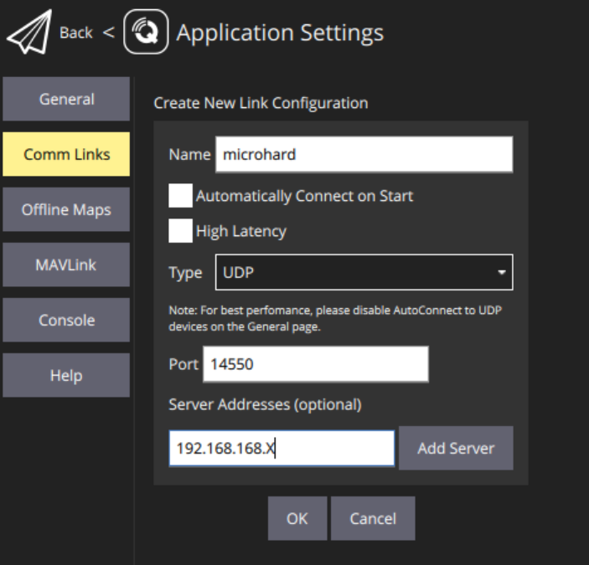Open the Help tab

tap(66, 375)
